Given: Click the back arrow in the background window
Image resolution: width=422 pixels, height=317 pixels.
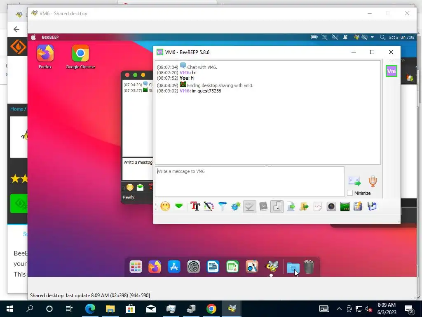Looking at the screenshot, I should [x=16, y=29].
